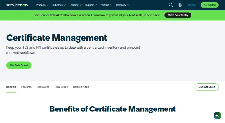
Task: Click Watch Event Replay button
Action: pyautogui.click(x=178, y=15)
